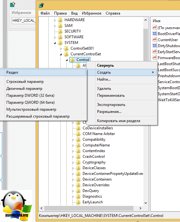
Task: Click the SOFTWARE folder icon
Action: coord(60,37)
